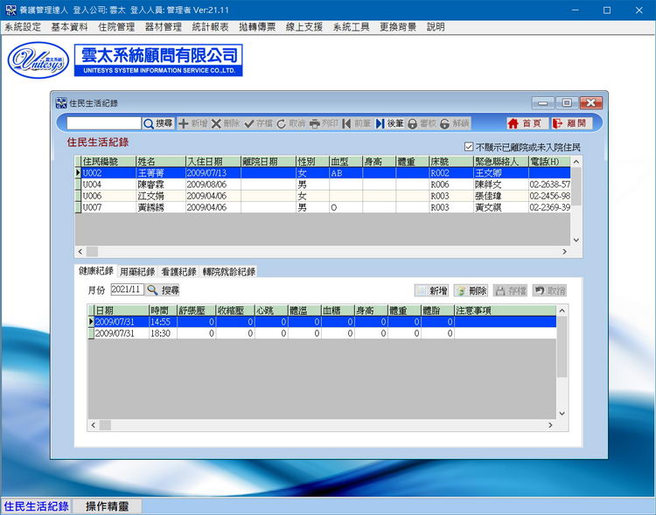
Task: Click 刪除 in health record panel
Action: (471, 290)
